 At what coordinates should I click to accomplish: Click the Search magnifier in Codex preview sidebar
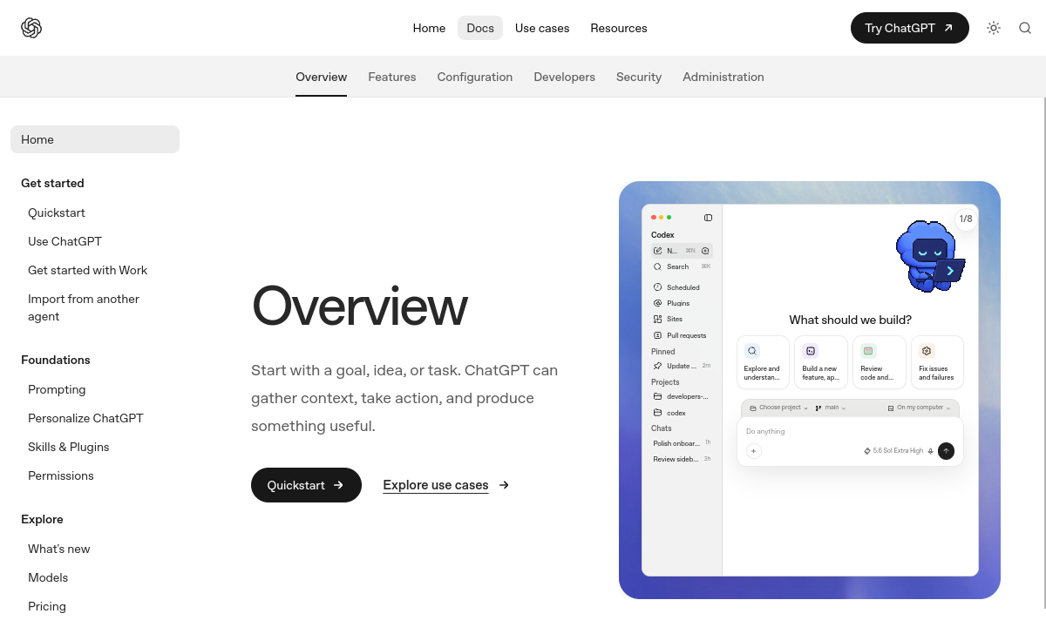(658, 266)
